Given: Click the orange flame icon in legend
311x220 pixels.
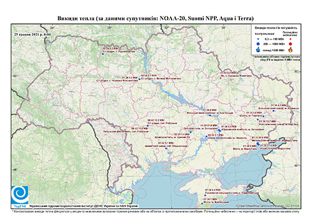Looking at the screenshot, I should click(x=291, y=50).
